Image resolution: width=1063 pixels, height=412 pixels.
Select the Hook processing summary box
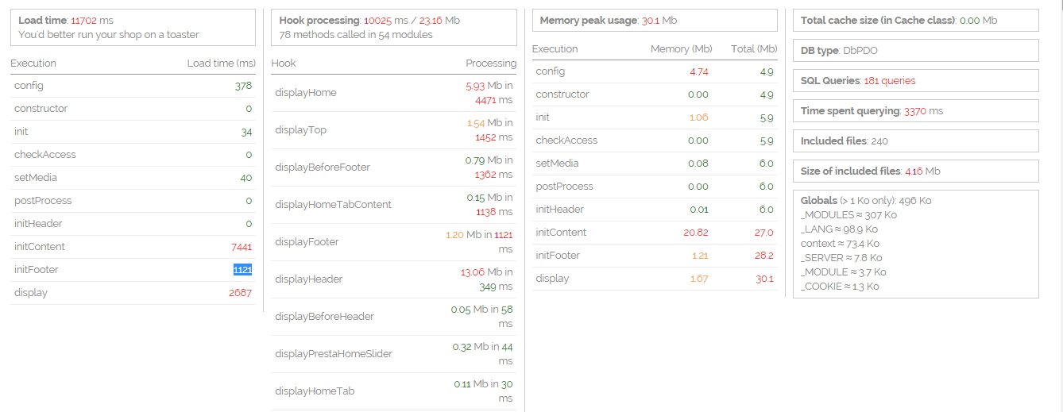(x=393, y=27)
